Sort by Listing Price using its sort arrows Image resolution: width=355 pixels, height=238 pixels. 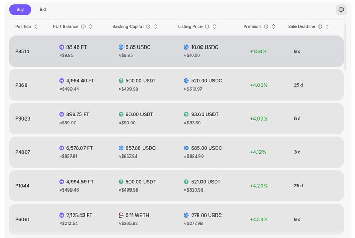point(214,27)
